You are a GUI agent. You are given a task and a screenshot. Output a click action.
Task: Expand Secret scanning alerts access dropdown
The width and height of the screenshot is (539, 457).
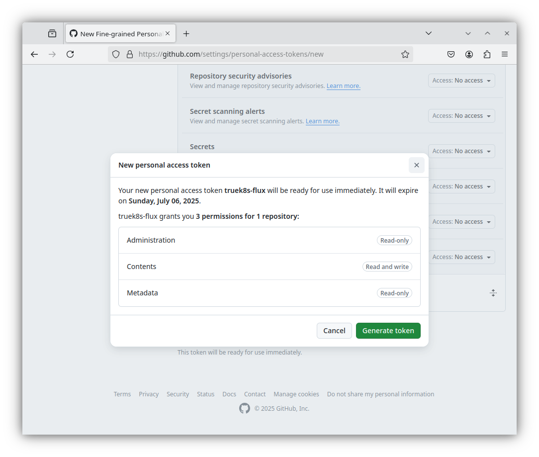(461, 116)
